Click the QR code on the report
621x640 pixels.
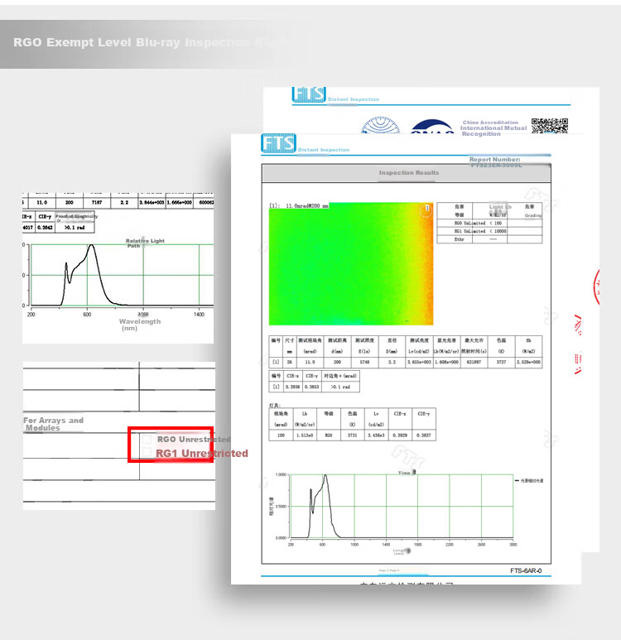(x=550, y=126)
